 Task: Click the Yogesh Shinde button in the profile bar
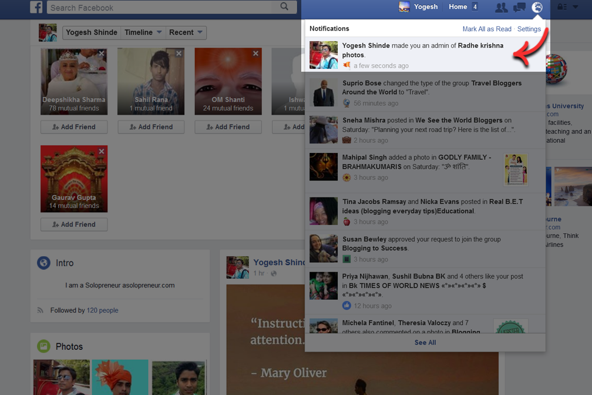click(x=92, y=32)
